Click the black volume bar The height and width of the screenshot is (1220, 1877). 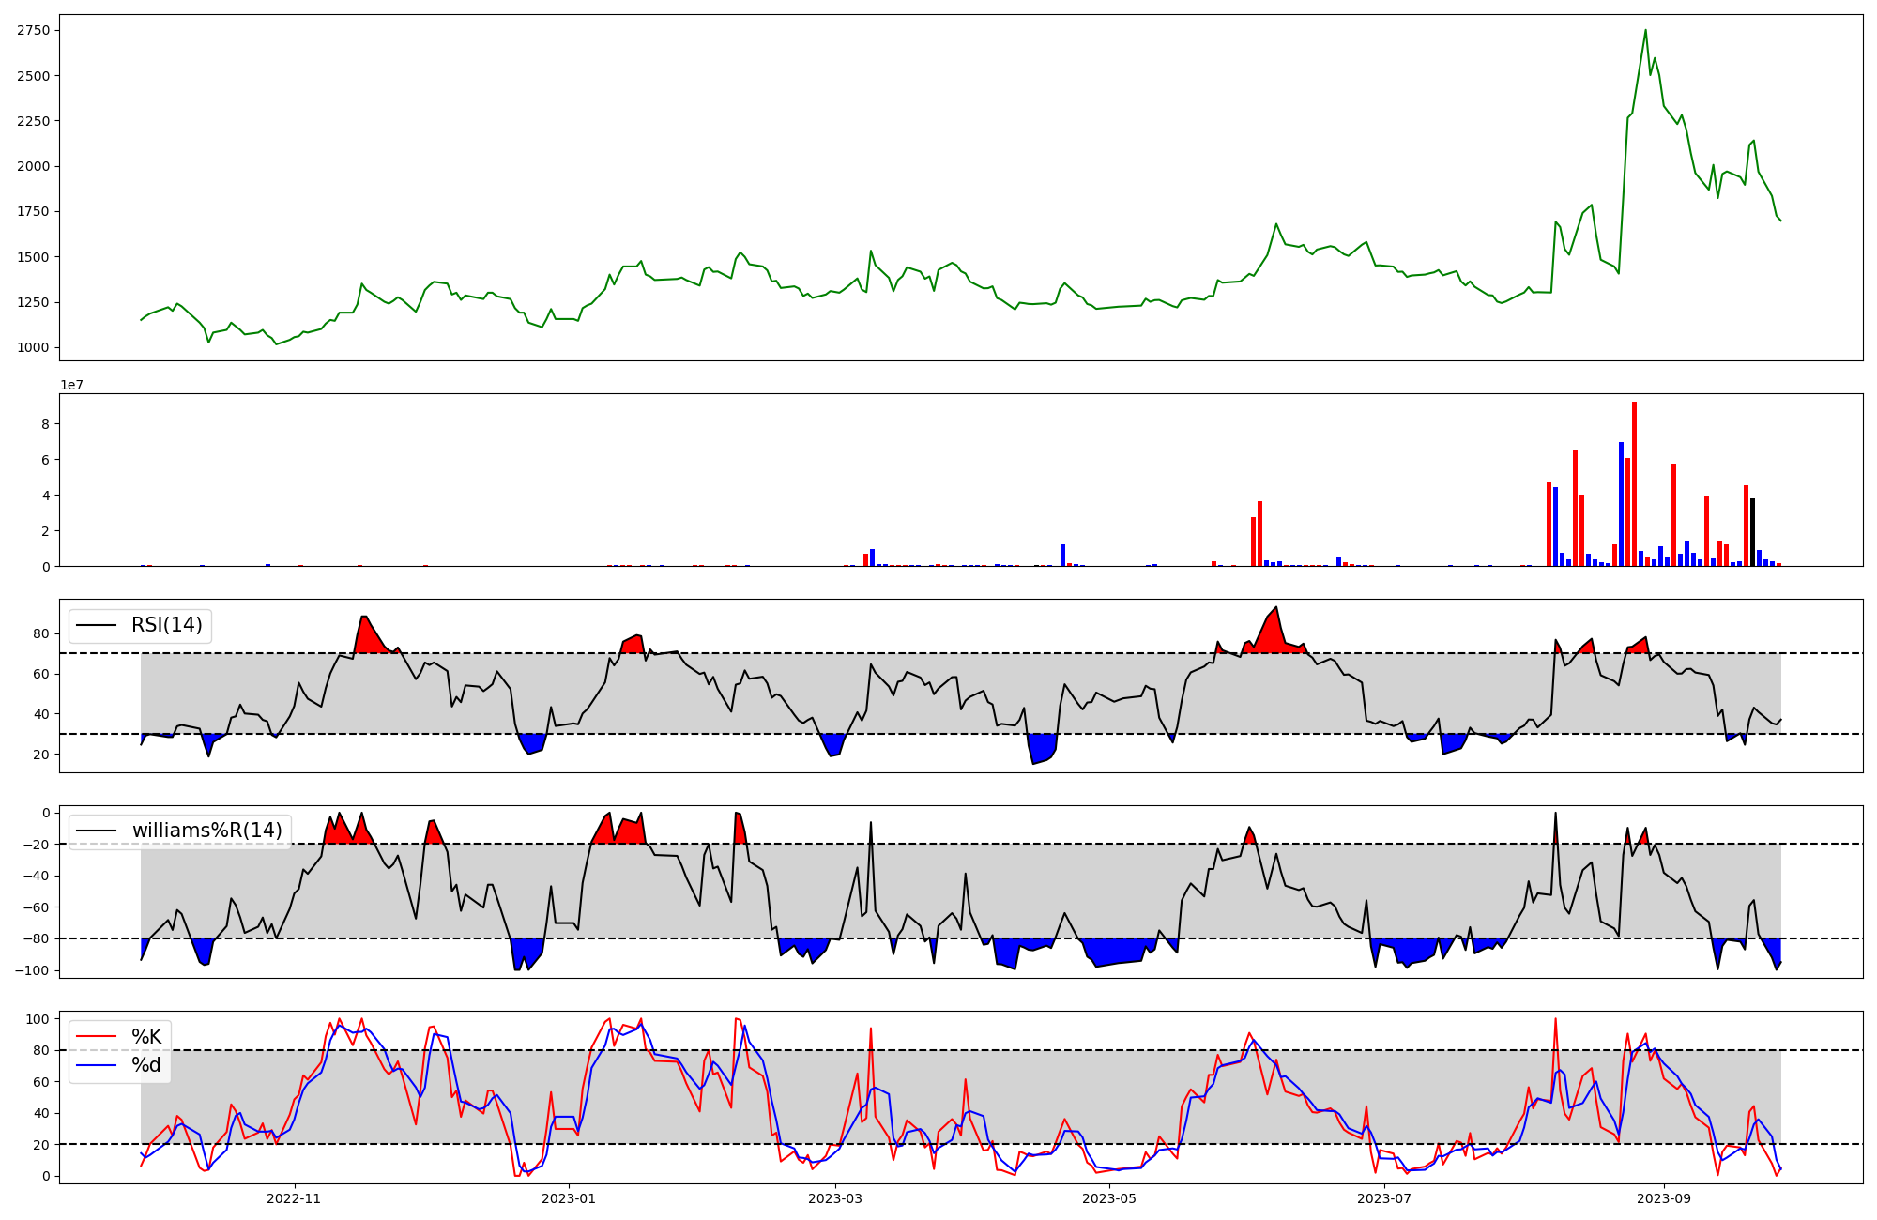[x=1752, y=532]
